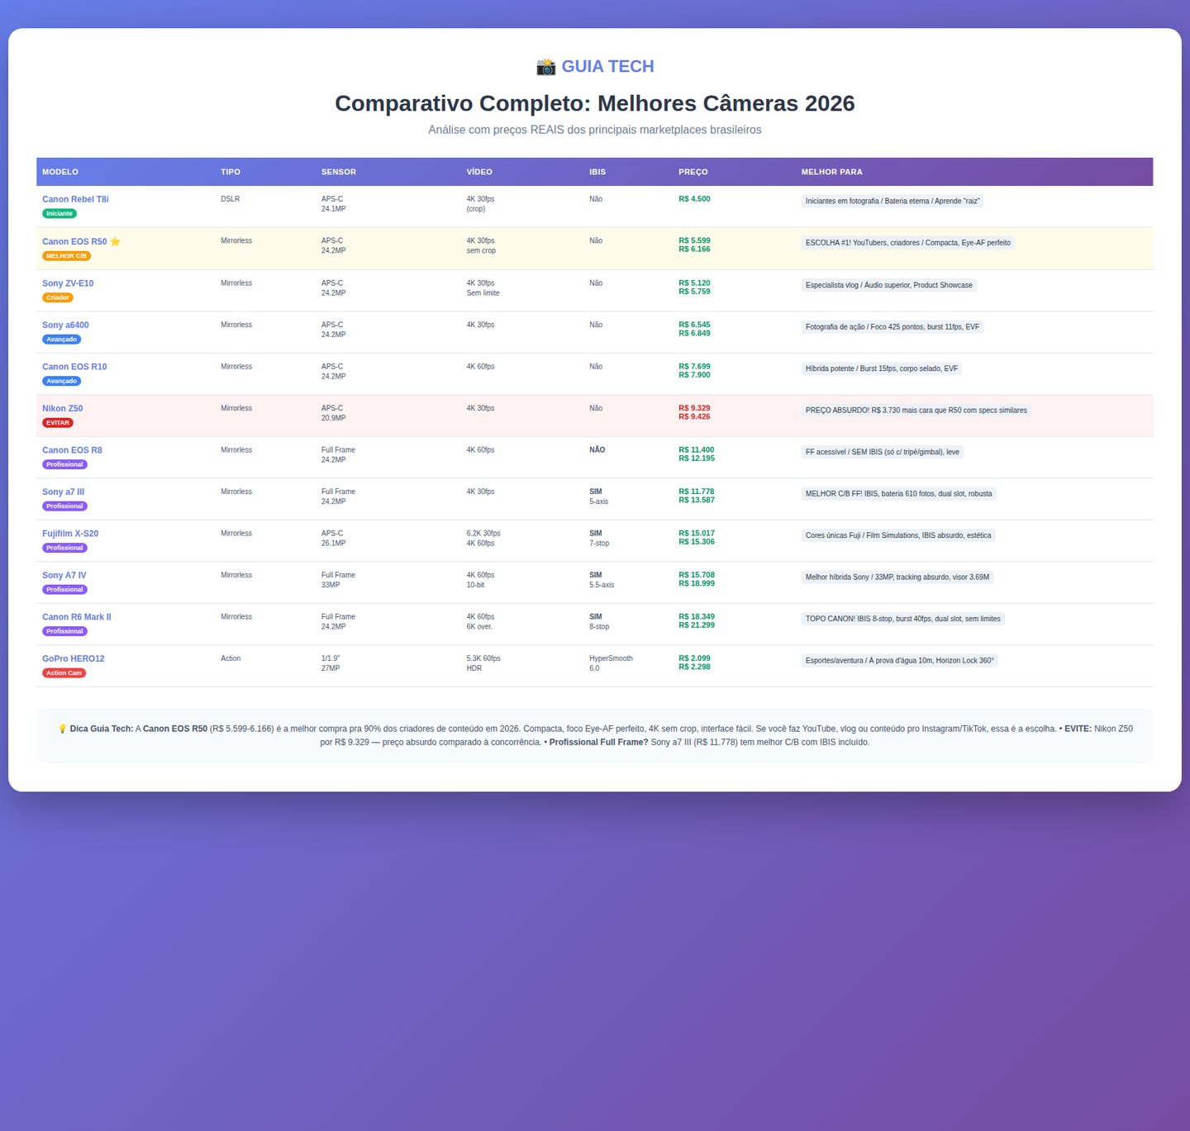Click the "TOPO CANON!" tag

[903, 619]
